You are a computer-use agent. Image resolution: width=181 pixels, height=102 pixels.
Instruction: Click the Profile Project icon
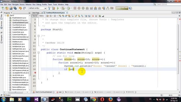click(68, 8)
